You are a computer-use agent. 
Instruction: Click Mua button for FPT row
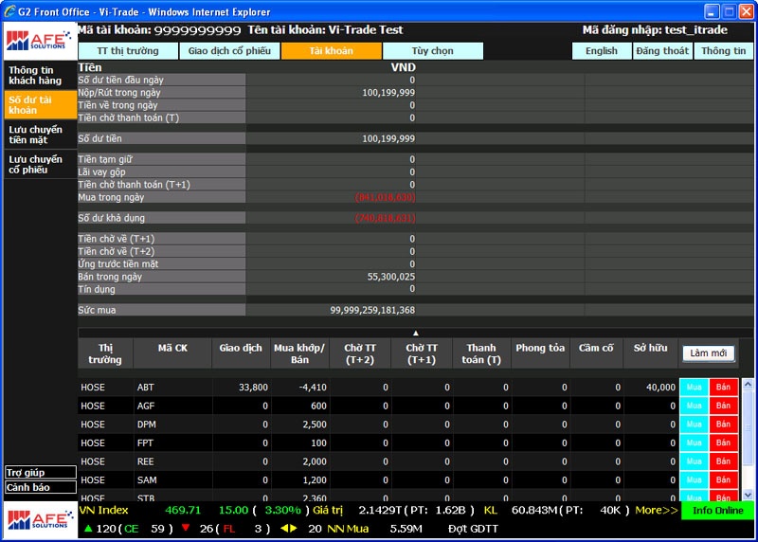pos(695,443)
